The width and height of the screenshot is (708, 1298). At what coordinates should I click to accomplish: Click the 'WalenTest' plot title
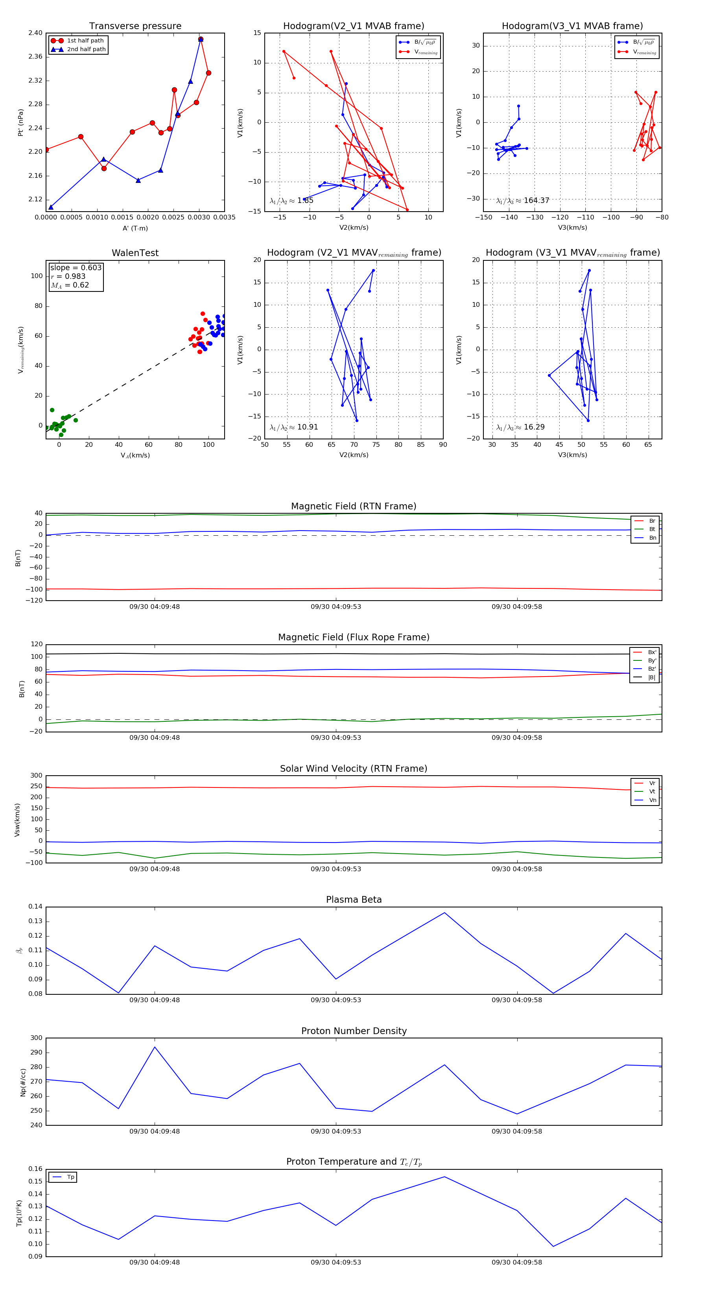click(135, 253)
